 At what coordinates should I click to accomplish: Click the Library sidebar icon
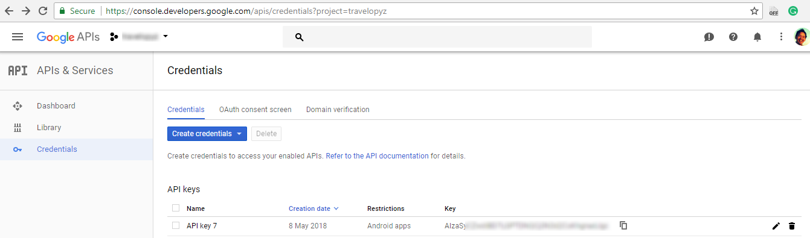pos(18,128)
